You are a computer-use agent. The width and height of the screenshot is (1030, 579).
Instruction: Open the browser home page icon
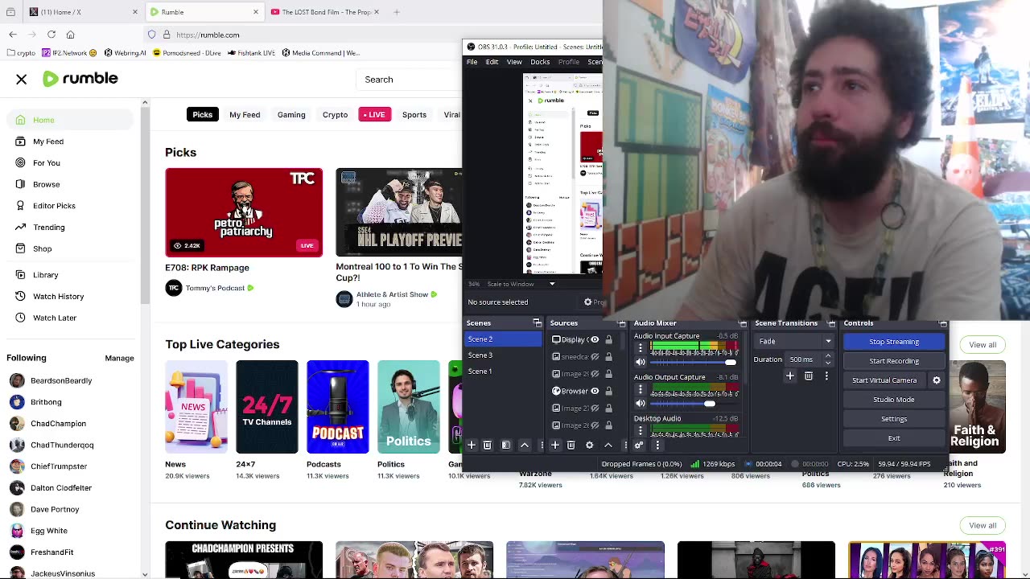(71, 35)
